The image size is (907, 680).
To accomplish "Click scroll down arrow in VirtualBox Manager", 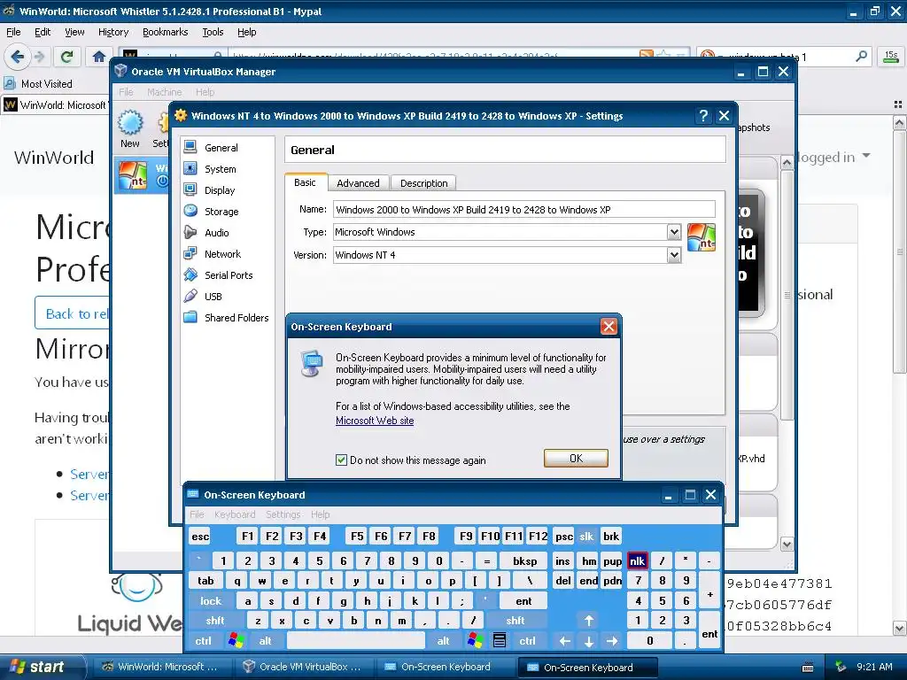I will pos(787,545).
